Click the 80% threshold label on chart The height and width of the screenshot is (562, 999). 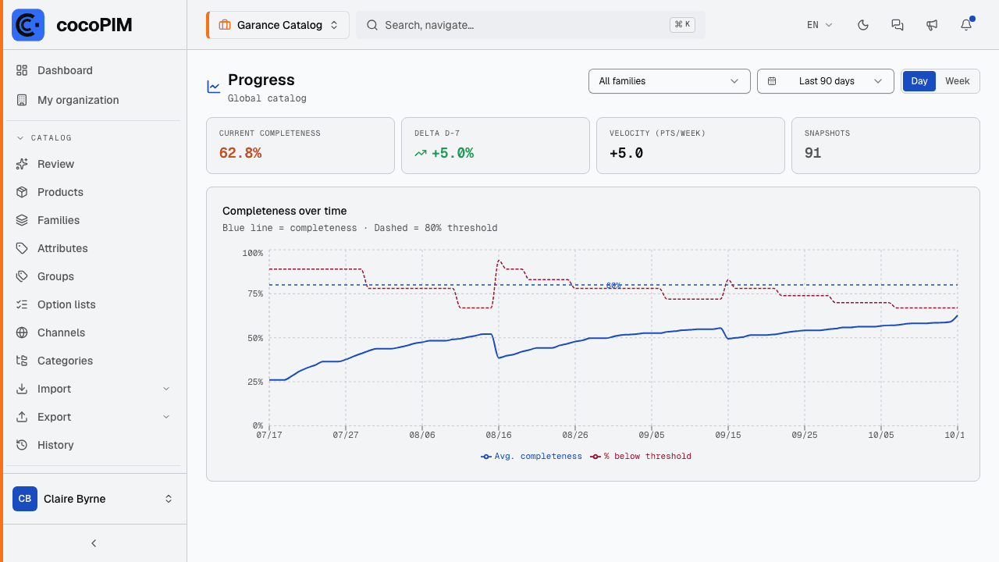(x=613, y=286)
